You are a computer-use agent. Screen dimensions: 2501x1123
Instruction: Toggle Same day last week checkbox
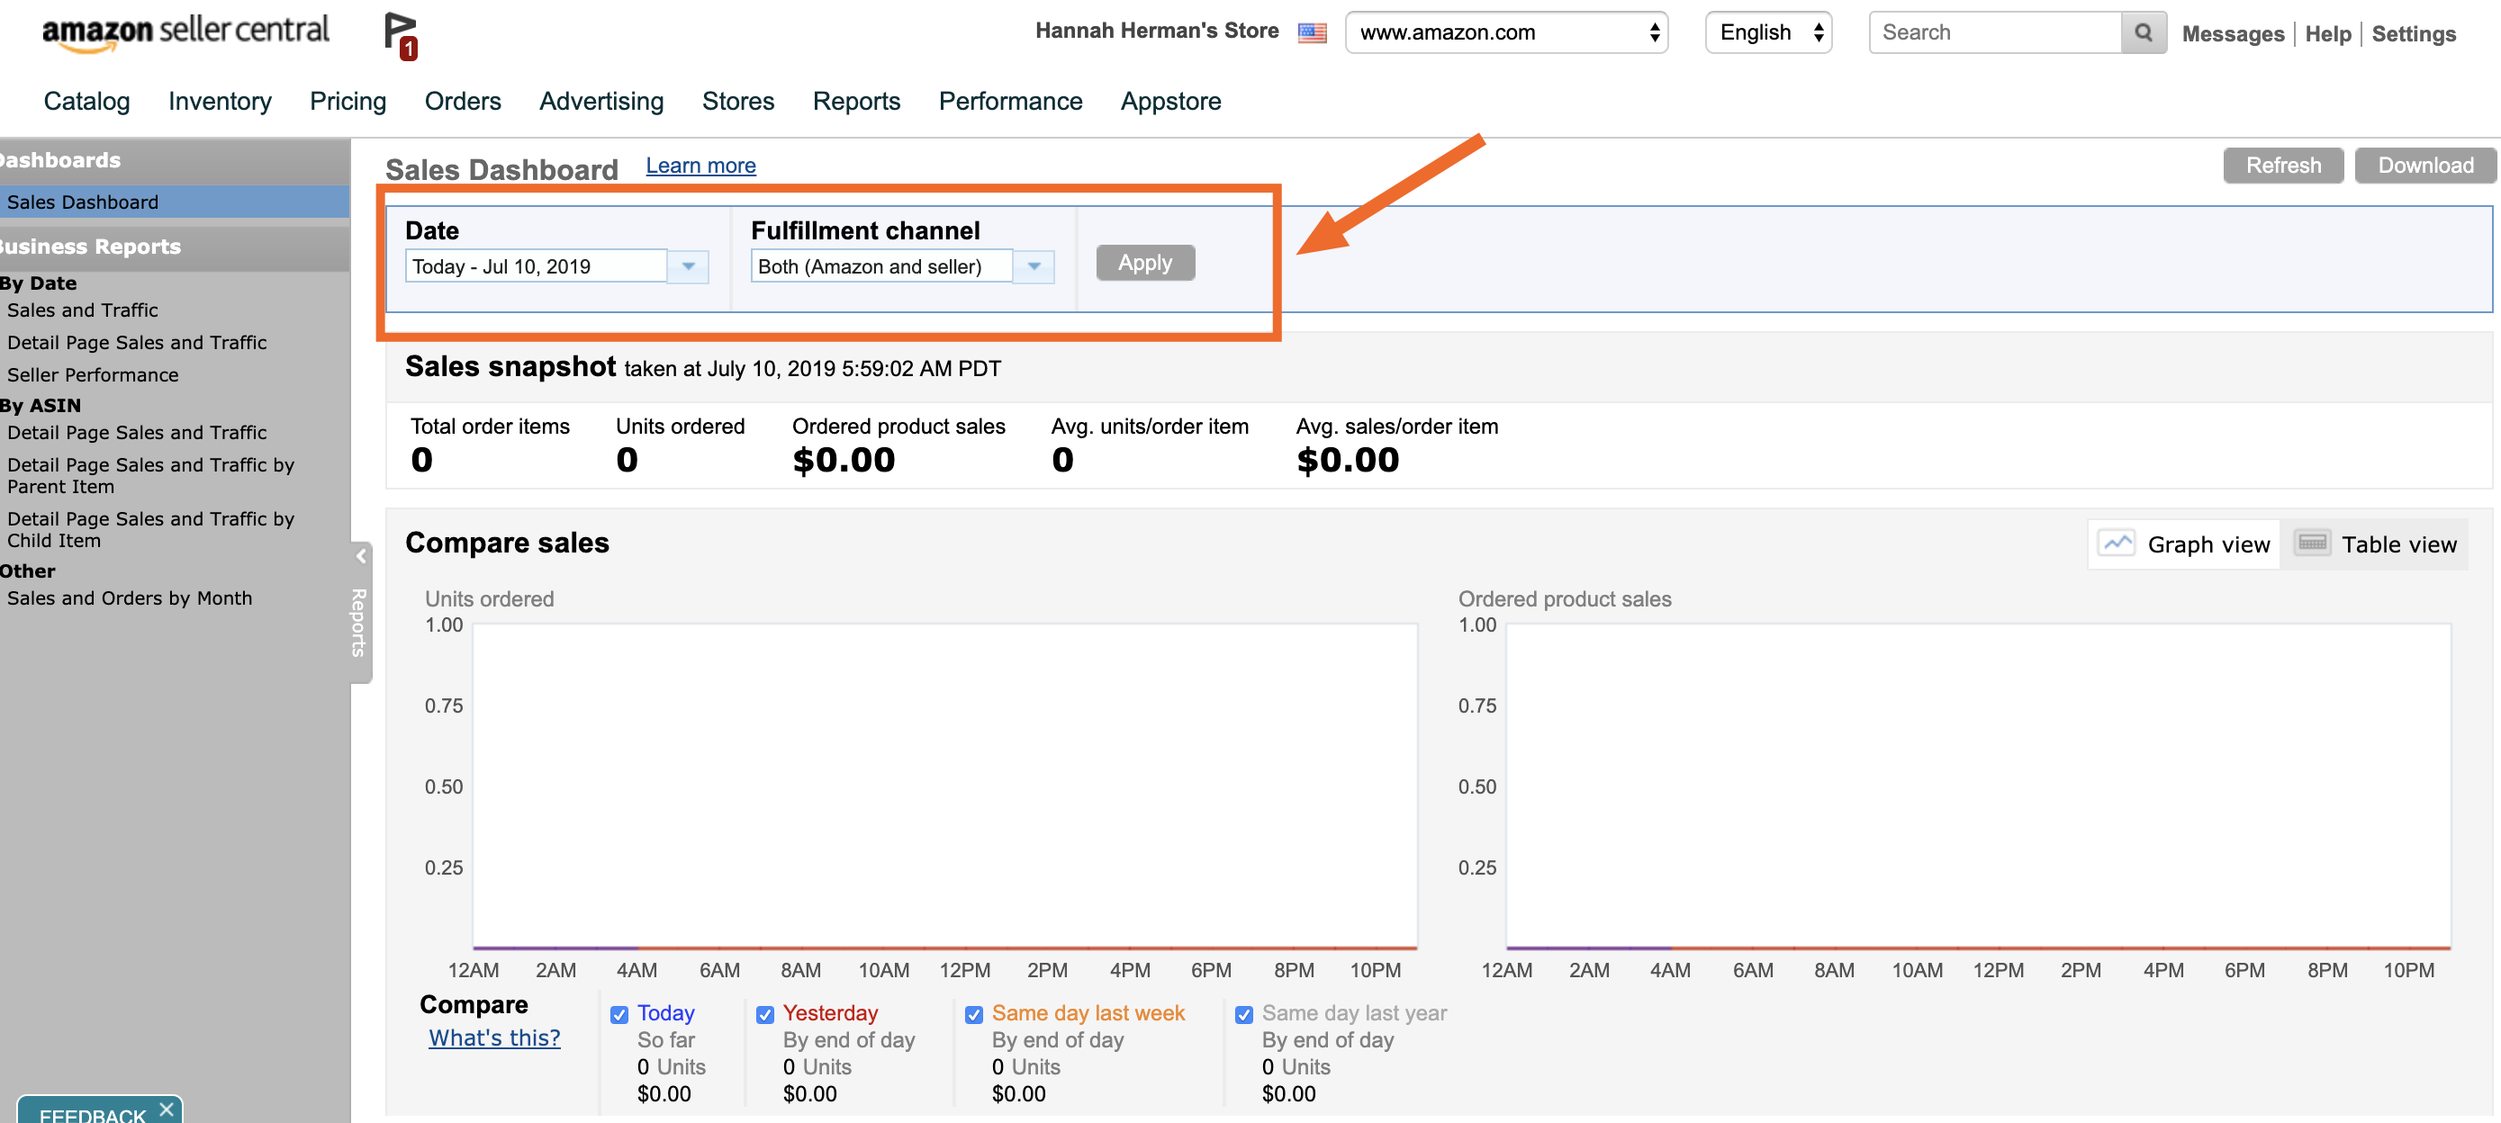click(974, 1015)
